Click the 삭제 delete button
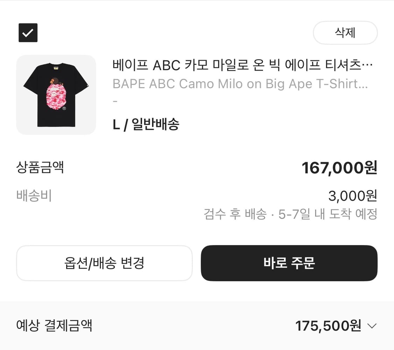Image resolution: width=394 pixels, height=350 pixels. 345,33
